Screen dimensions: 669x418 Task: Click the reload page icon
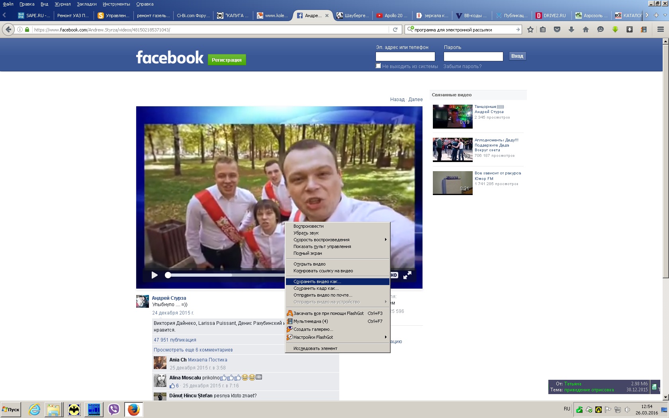pyautogui.click(x=395, y=29)
